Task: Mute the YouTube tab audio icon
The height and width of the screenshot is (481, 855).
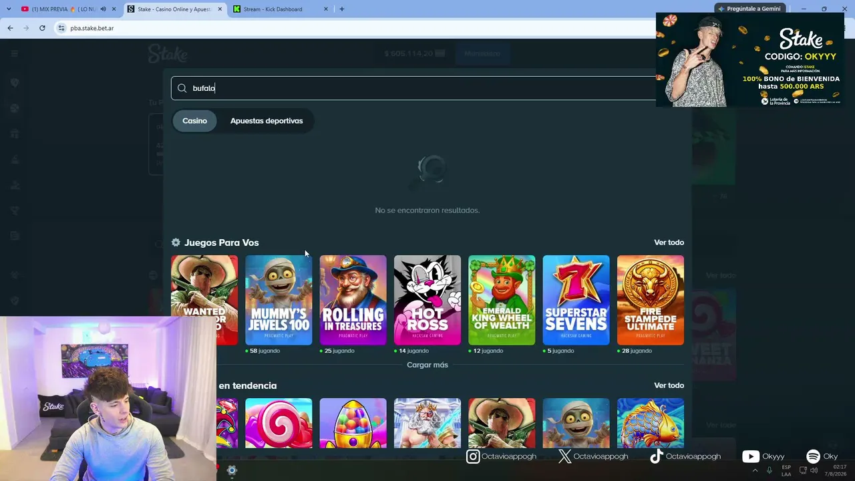Action: point(103,9)
